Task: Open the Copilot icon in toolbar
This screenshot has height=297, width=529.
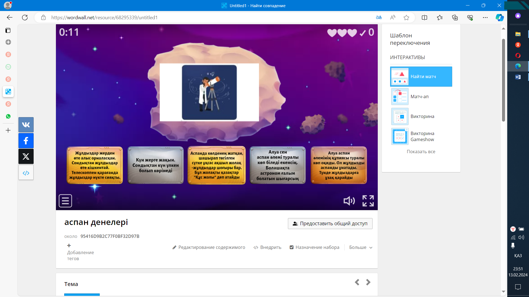Action: [499, 18]
